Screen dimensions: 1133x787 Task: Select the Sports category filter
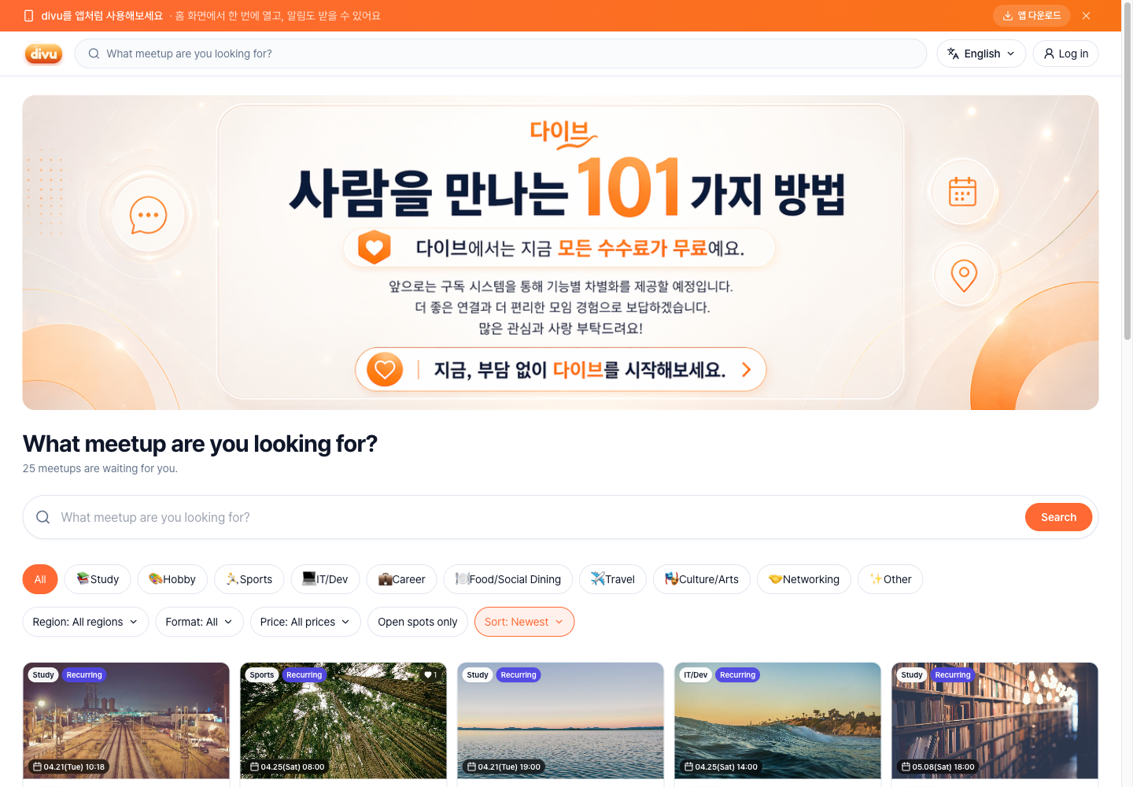click(249, 579)
